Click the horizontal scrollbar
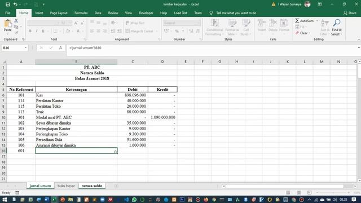This screenshot has height=203, width=361. tap(285, 186)
